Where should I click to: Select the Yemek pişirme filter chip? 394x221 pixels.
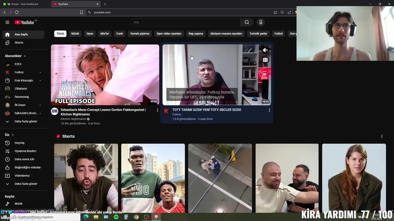pos(140,33)
